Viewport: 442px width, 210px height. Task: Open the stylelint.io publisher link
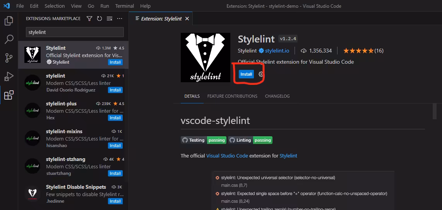point(277,51)
